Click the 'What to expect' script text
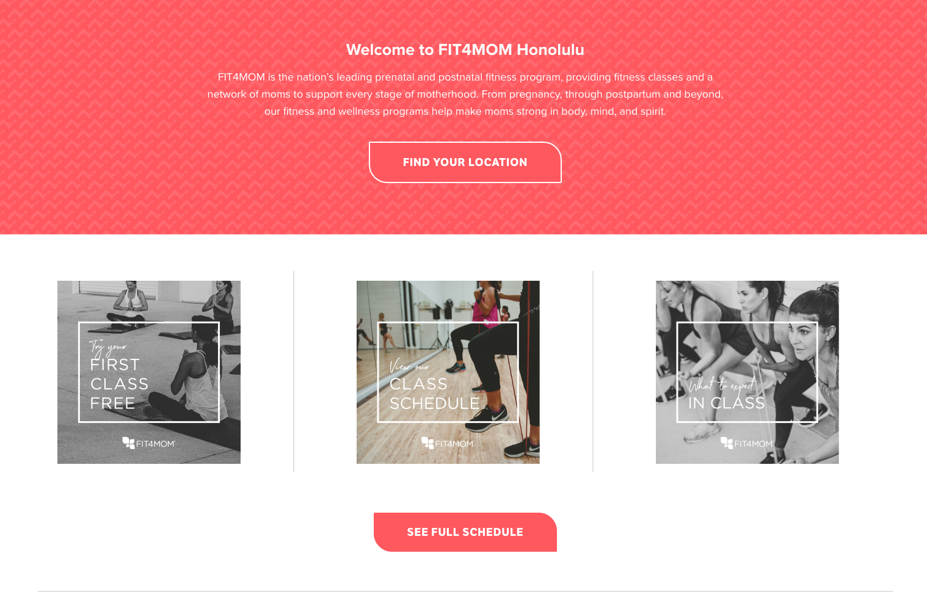Image resolution: width=927 pixels, height=592 pixels. click(723, 385)
